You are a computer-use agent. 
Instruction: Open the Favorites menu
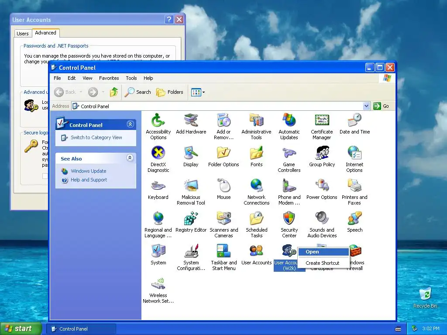coord(109,78)
